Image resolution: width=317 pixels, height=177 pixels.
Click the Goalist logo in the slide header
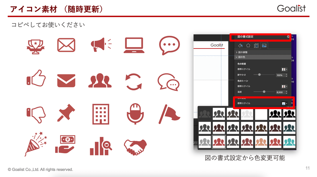coord(291,8)
